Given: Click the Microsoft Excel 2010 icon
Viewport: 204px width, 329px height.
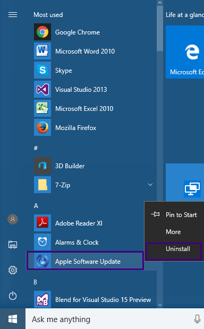Looking at the screenshot, I should click(42, 108).
